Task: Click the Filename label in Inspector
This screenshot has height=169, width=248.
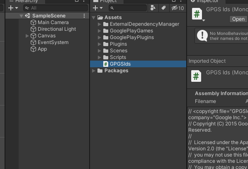Action: (x=205, y=101)
